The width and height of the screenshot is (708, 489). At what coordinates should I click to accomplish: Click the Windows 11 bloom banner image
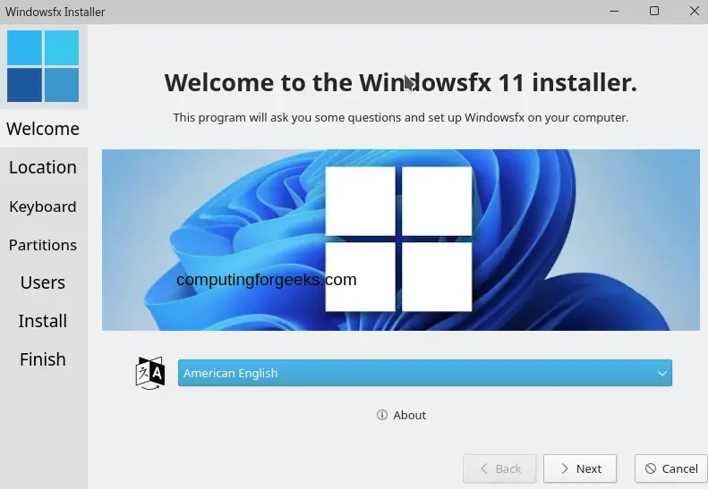click(x=401, y=240)
